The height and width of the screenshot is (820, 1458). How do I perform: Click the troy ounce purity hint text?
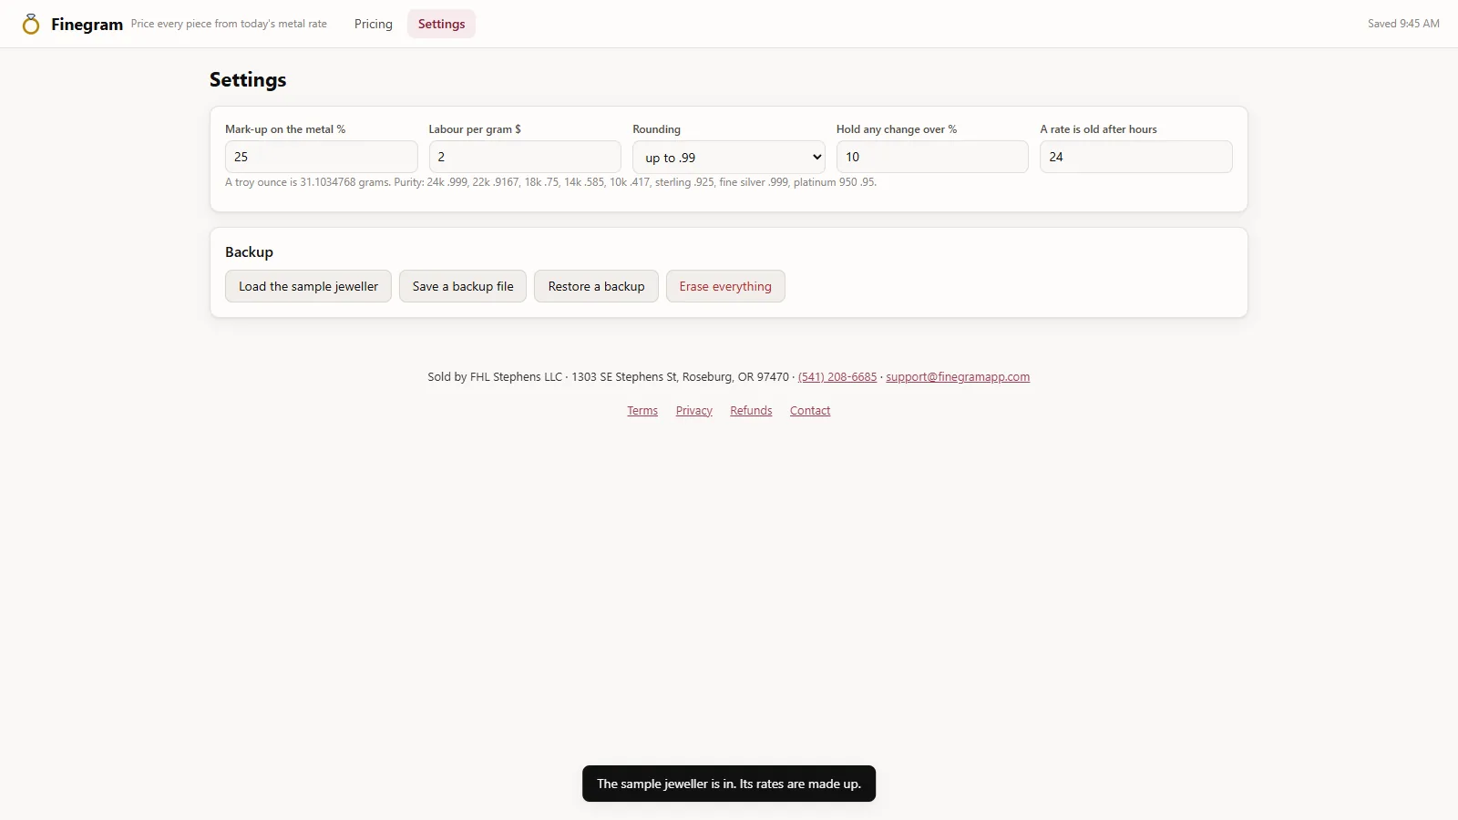click(x=550, y=182)
